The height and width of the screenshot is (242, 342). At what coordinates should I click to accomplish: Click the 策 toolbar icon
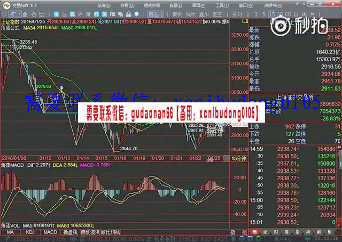(x=88, y=14)
